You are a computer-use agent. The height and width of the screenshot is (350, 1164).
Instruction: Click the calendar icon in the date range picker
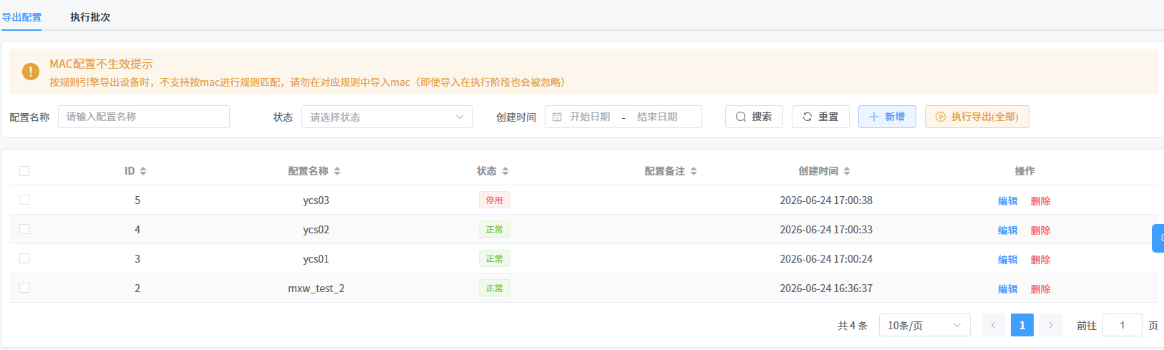point(557,117)
